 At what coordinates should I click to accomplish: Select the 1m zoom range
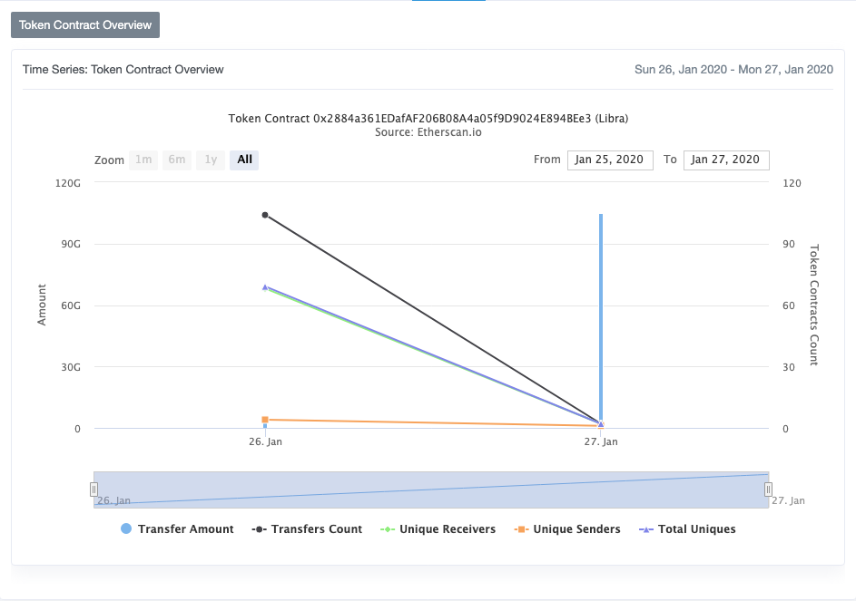(x=143, y=160)
